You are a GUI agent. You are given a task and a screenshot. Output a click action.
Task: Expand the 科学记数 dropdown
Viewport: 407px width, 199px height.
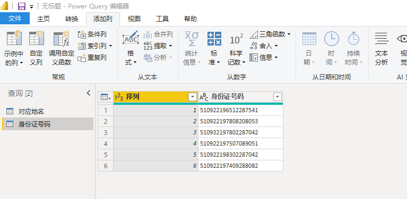244,62
